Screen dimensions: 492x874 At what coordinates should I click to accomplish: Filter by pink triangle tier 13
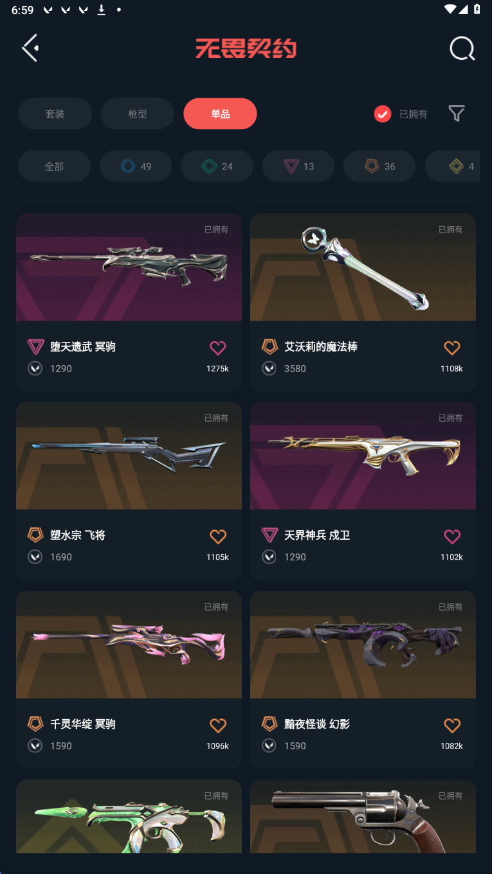(x=298, y=166)
